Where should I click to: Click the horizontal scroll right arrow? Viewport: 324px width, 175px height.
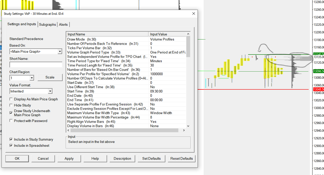pos(184,130)
